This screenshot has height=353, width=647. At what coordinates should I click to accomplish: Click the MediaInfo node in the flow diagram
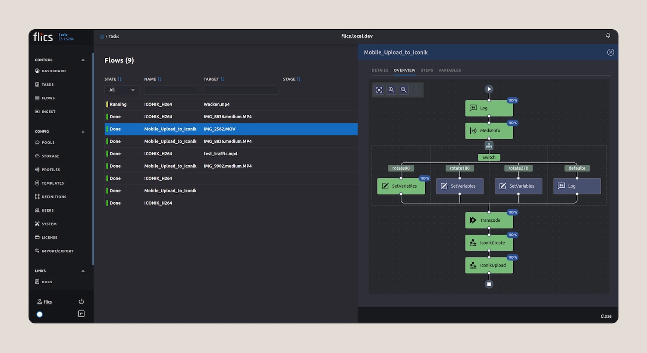point(489,130)
